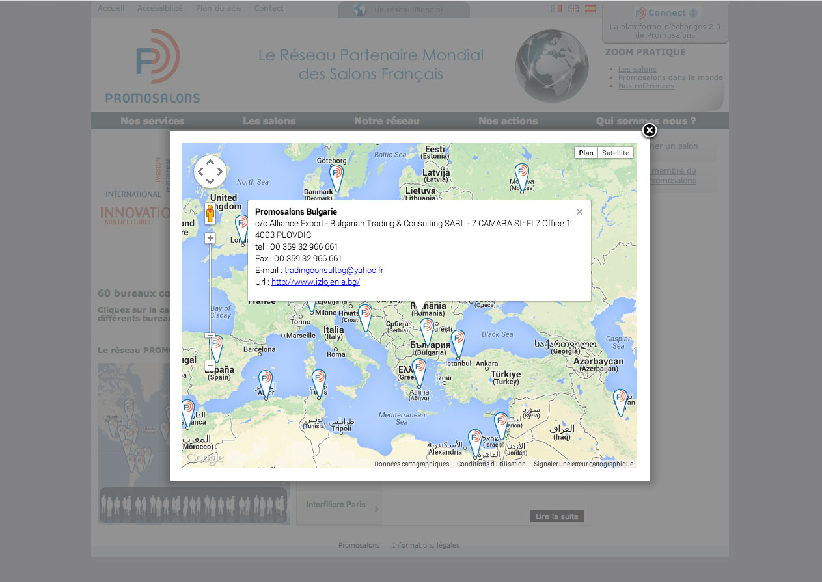Open Conditions d'utilisation map link

tap(491, 464)
